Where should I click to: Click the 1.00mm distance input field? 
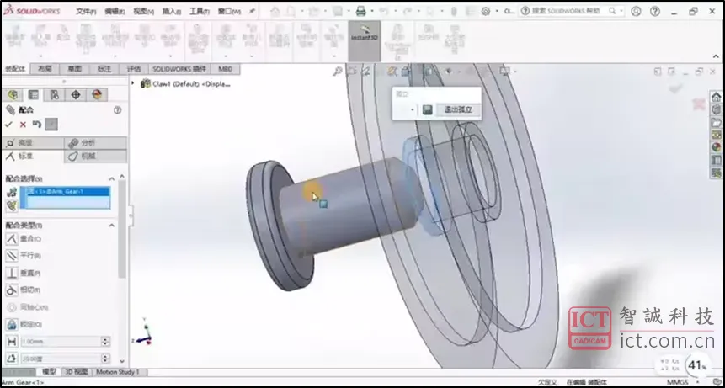click(x=60, y=342)
